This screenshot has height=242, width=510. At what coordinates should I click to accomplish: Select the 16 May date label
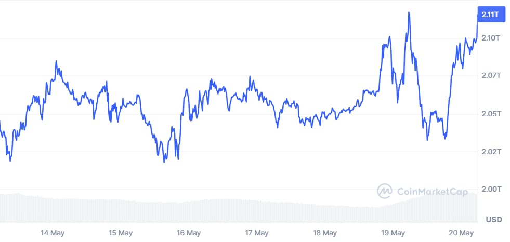pyautogui.click(x=188, y=233)
